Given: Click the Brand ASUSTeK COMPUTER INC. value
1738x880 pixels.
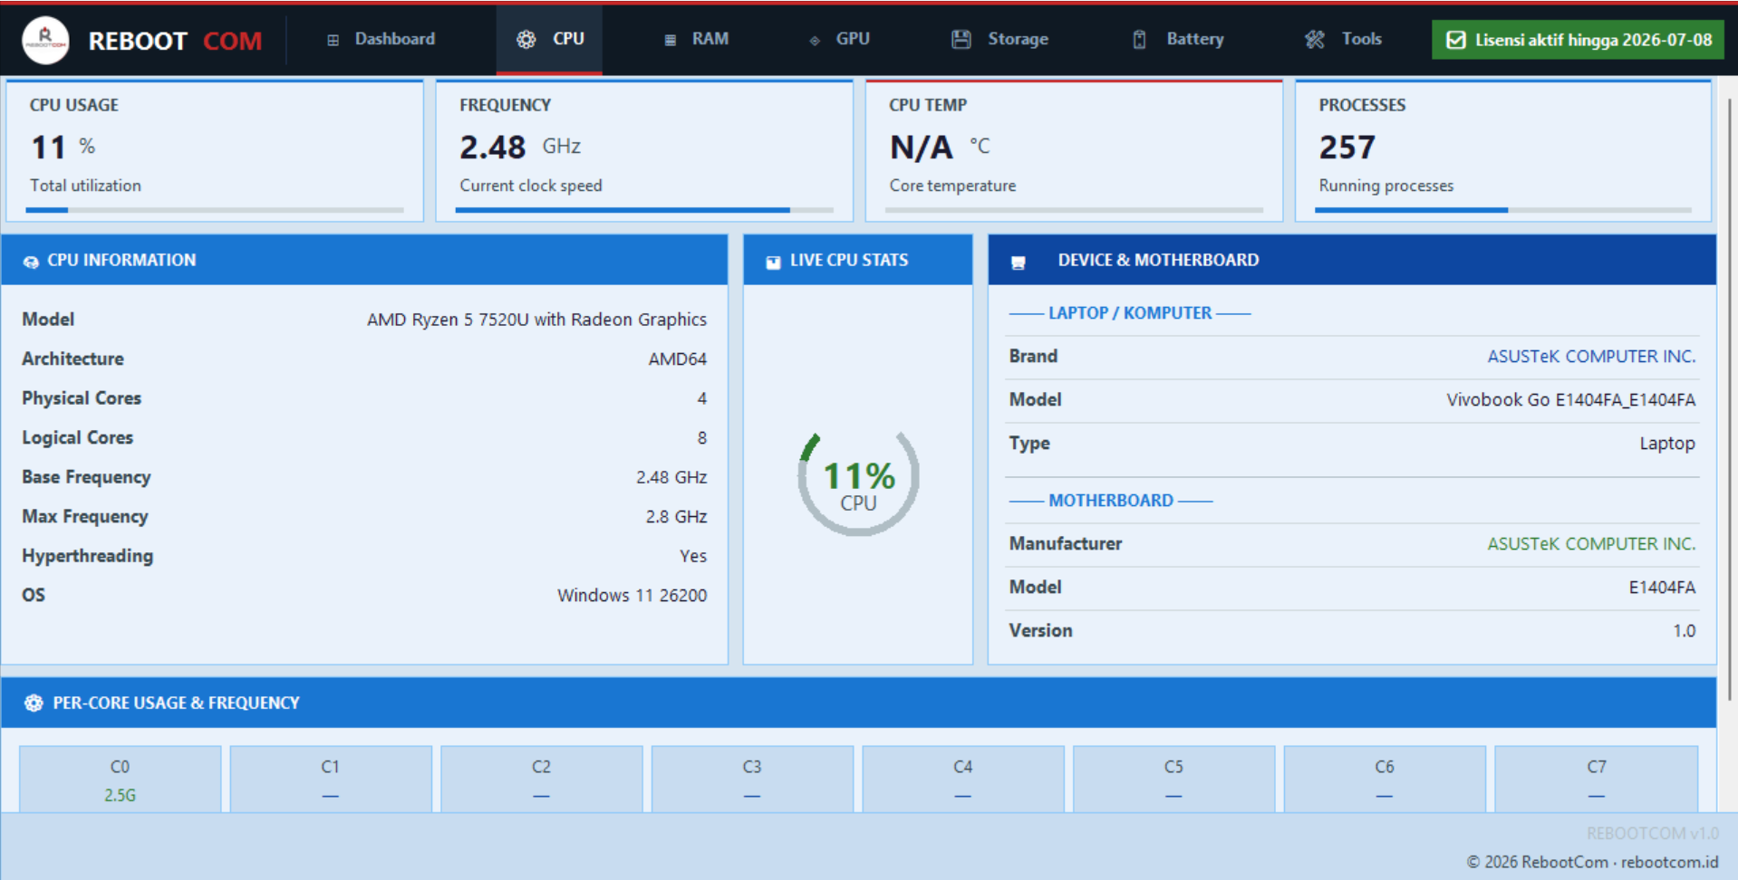Looking at the screenshot, I should pos(1591,356).
